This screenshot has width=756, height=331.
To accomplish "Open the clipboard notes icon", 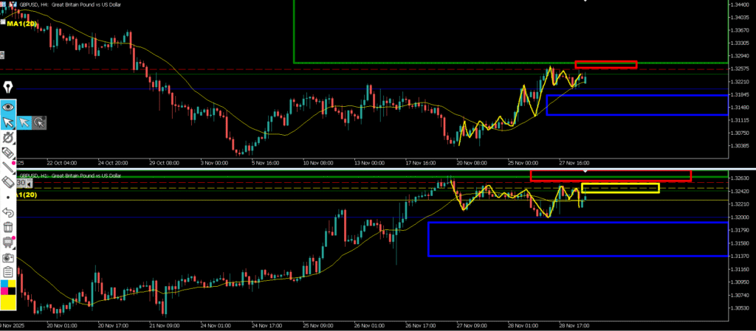I will coord(7,272).
